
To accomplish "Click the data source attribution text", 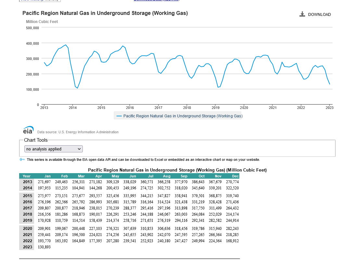I will 78,132.
